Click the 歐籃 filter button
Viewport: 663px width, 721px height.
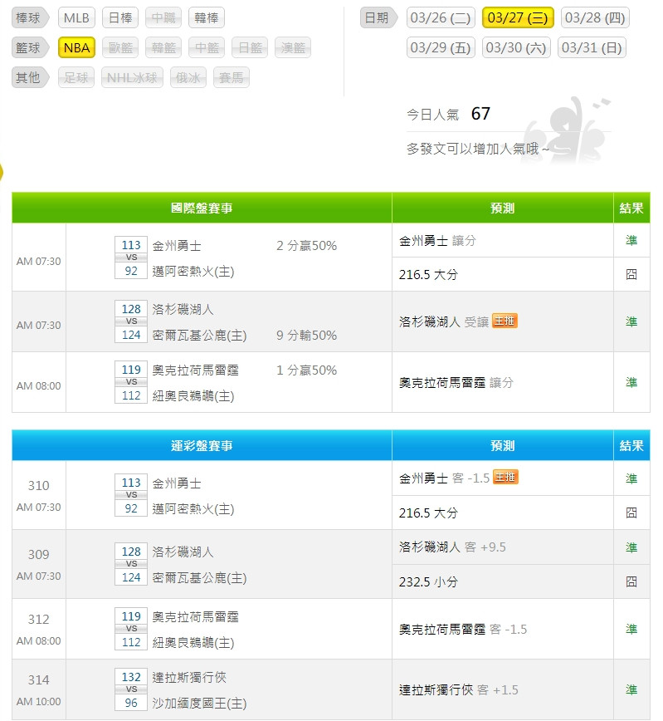coord(120,48)
